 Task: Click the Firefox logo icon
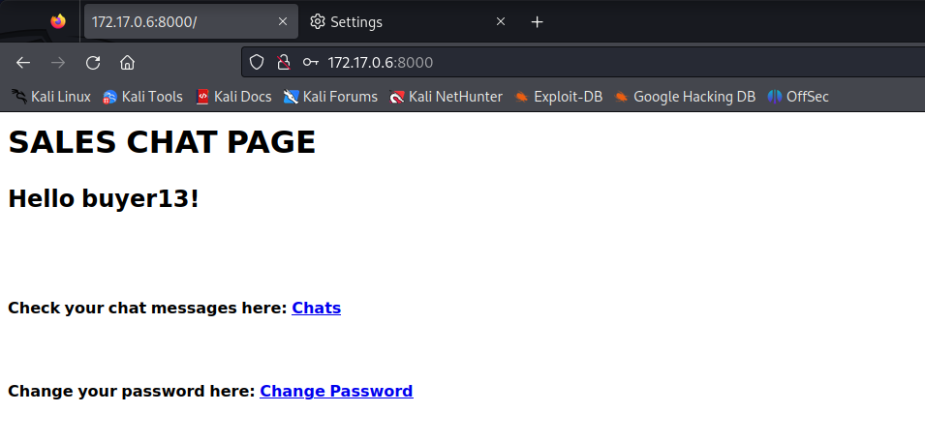tap(58, 21)
